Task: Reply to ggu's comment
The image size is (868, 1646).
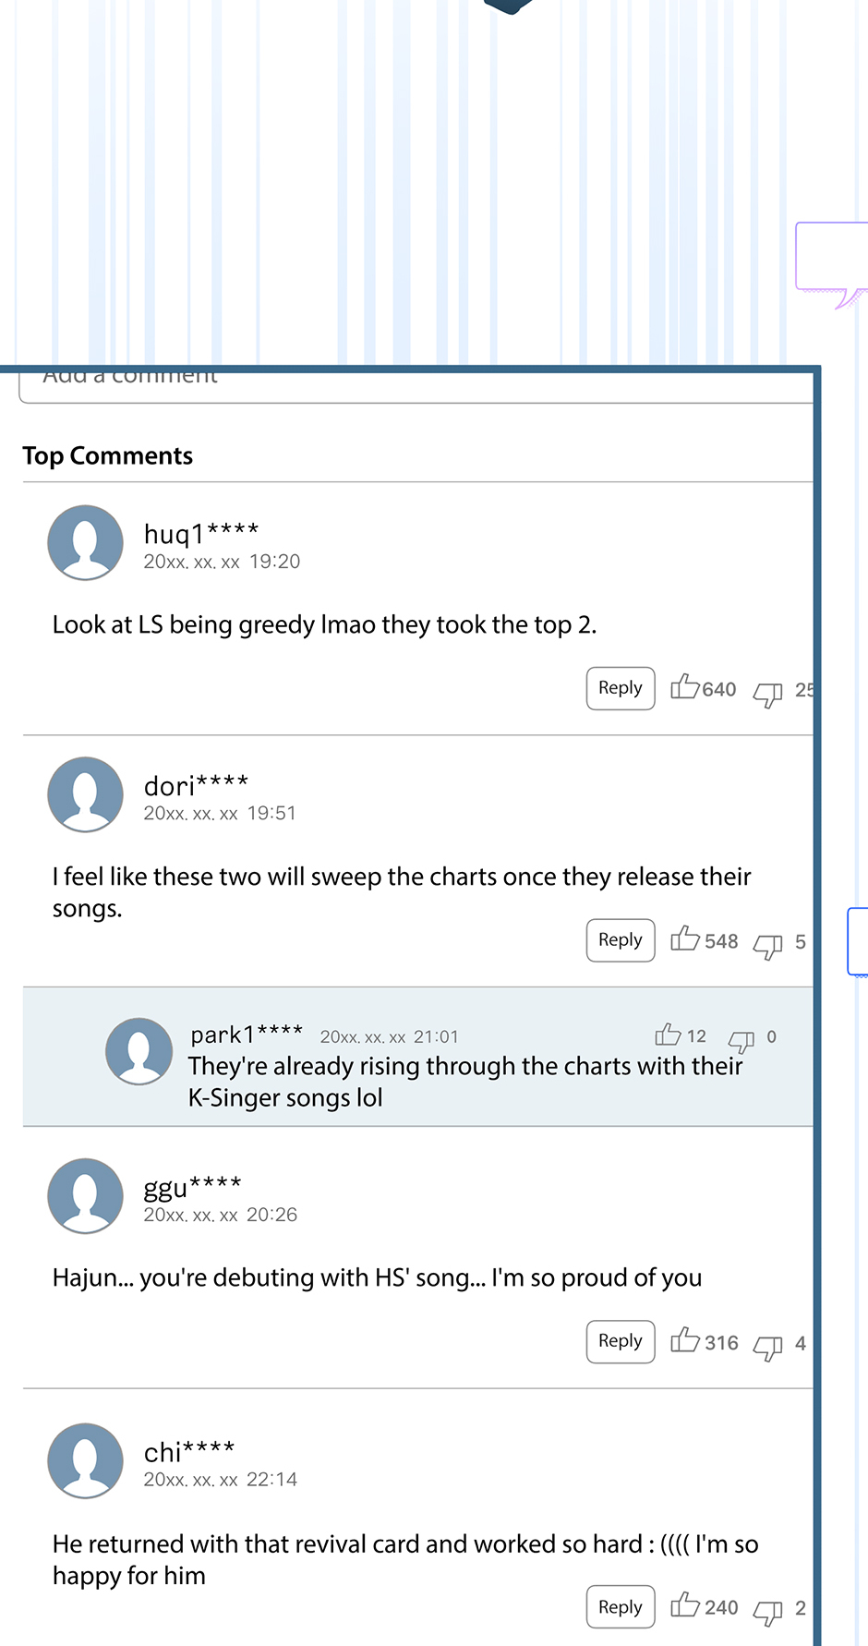Action: pyautogui.click(x=621, y=1341)
